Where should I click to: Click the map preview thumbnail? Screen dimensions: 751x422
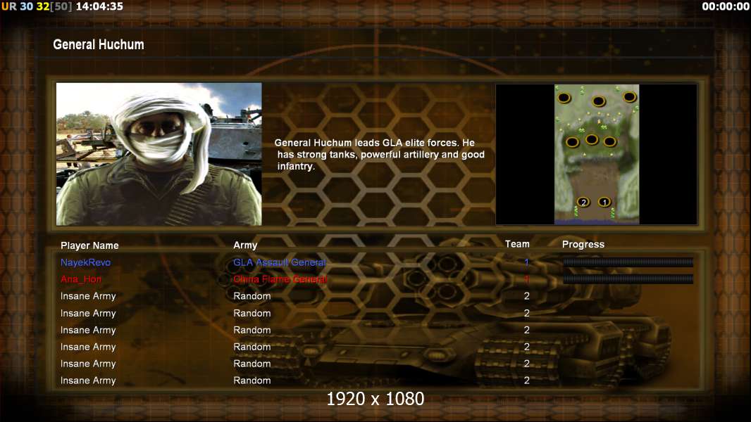[597, 154]
